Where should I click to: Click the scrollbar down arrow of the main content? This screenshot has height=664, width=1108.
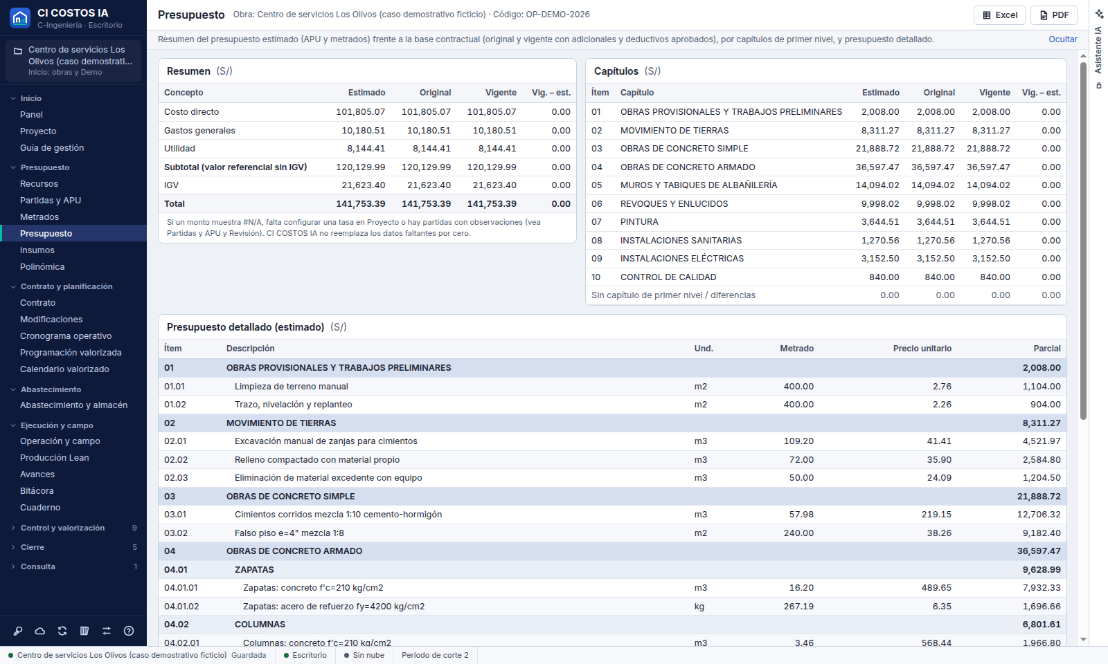(1083, 640)
